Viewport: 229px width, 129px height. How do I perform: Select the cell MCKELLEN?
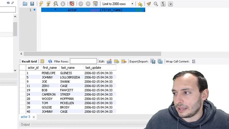67,103
